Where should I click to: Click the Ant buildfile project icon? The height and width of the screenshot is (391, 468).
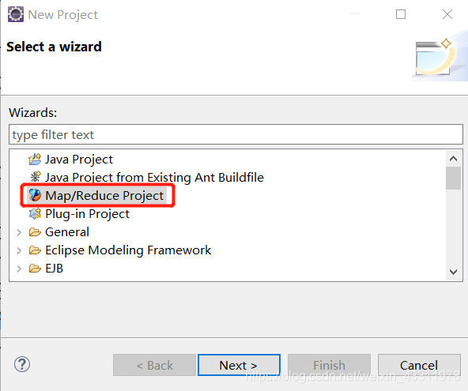coord(36,177)
